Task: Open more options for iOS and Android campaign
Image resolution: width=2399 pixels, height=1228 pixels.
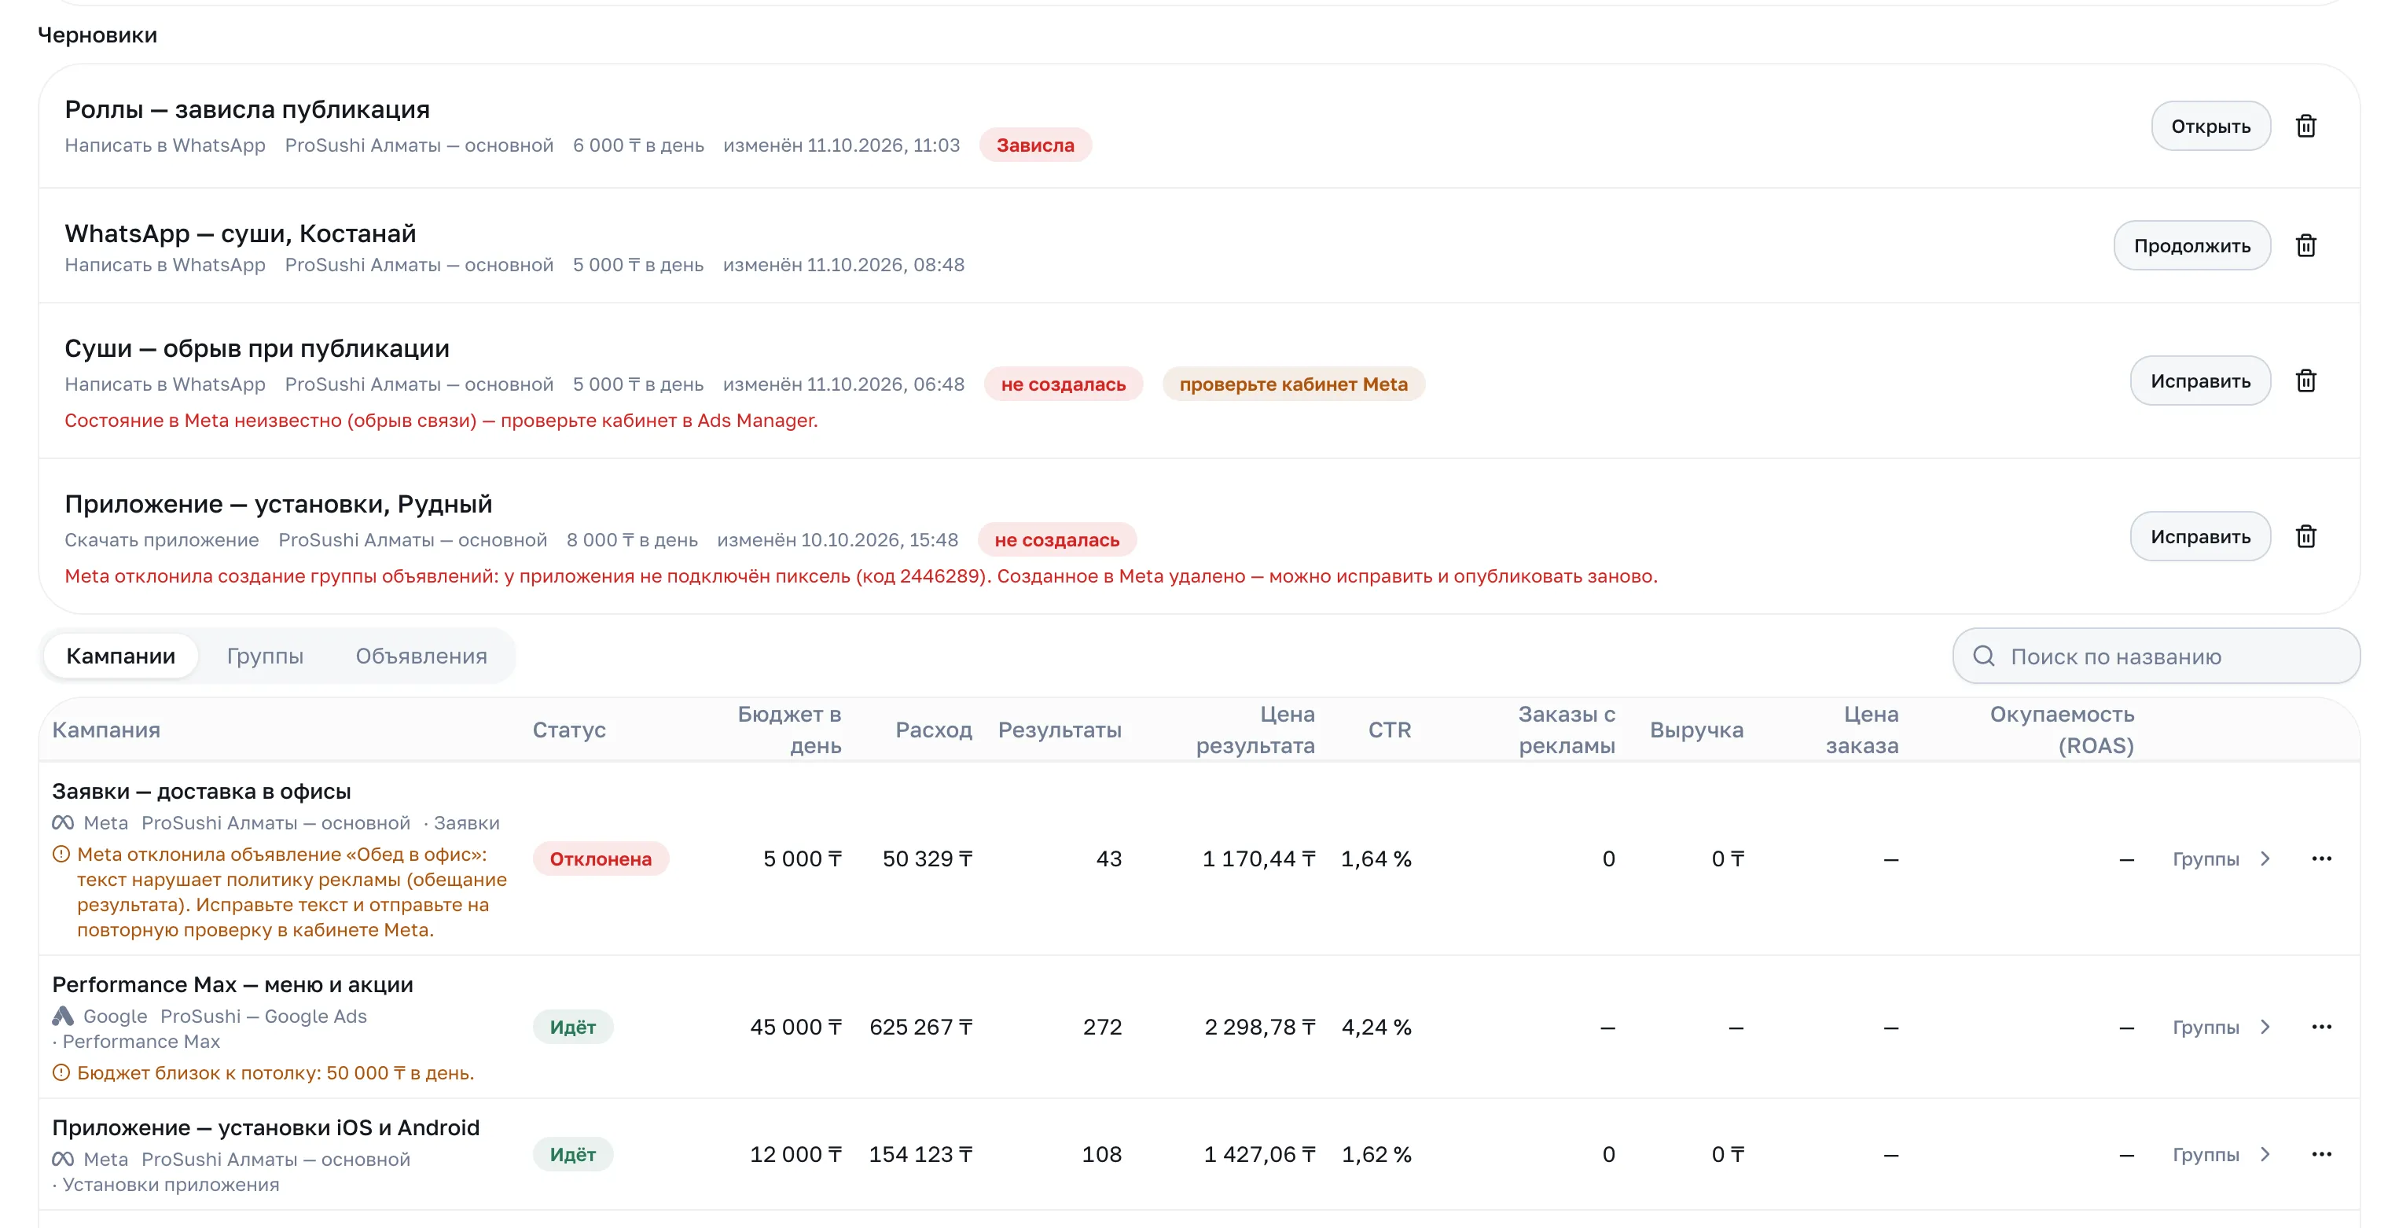Action: point(2320,1154)
